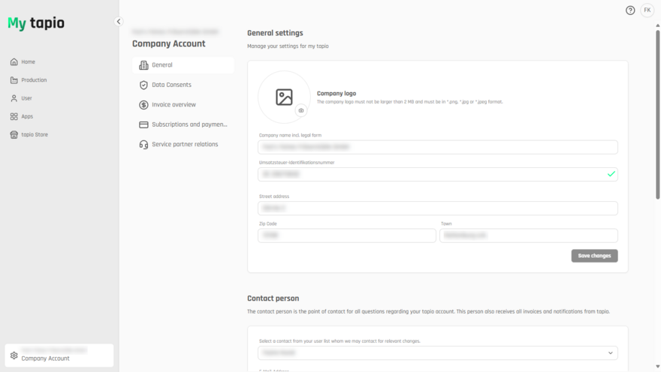The width and height of the screenshot is (661, 372).
Task: Click the green VAT validation checkmark
Action: click(611, 174)
